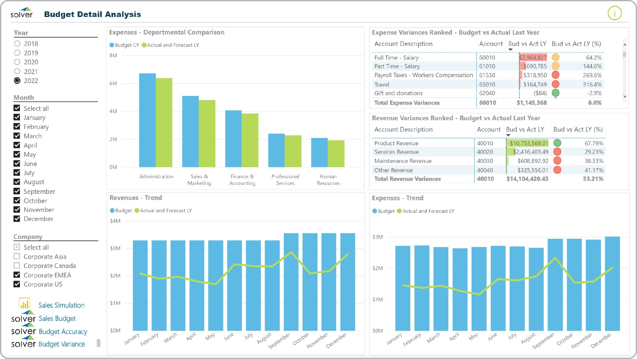The height and width of the screenshot is (359, 637).
Task: Enable the Corporate Asia company filter
Action: tap(17, 256)
